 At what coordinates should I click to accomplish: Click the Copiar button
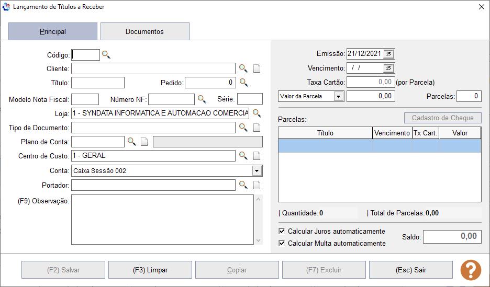click(237, 270)
